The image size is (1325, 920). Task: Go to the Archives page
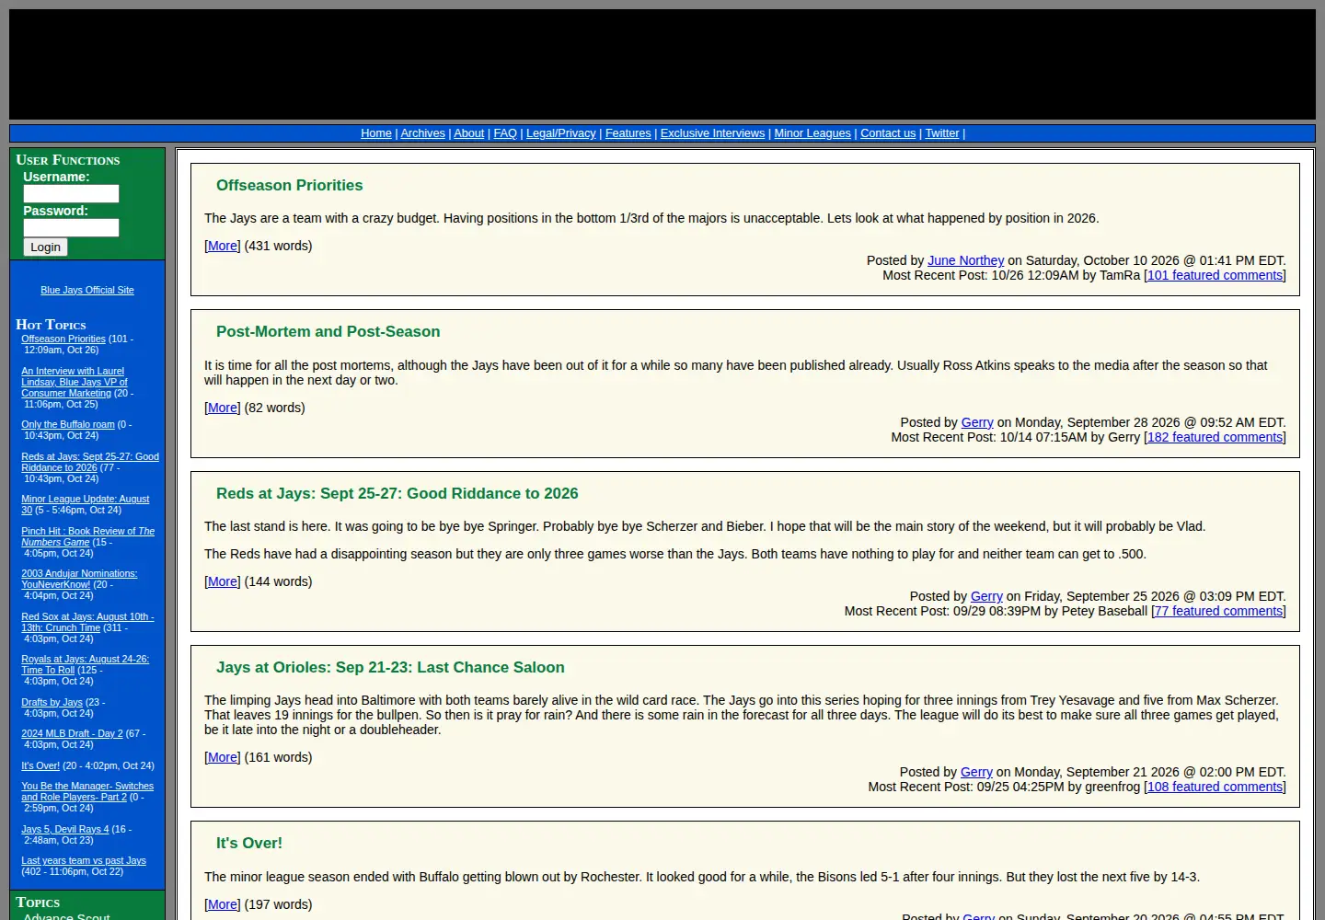pos(422,133)
